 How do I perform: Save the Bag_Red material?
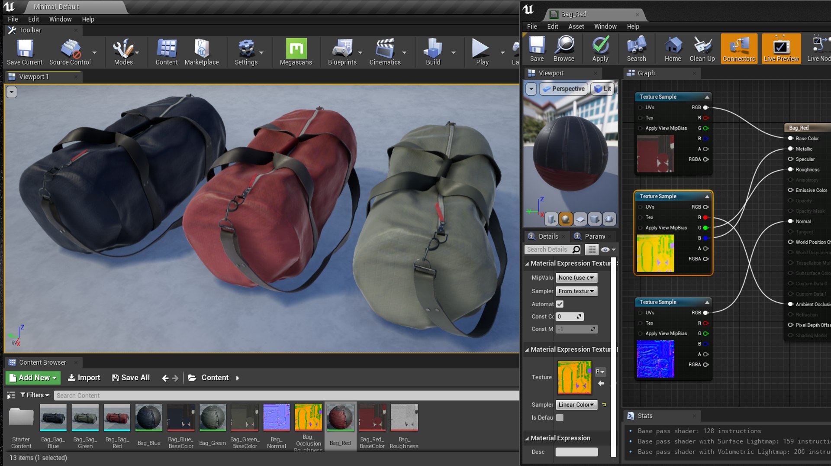point(537,49)
